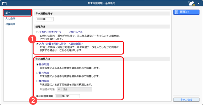Screen dimensions: 203x105
Task: Click the <即時計算> label text
Action: (76, 44)
